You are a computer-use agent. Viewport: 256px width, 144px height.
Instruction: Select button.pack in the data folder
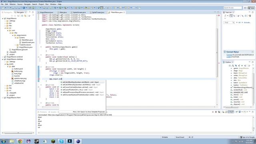[x=18, y=69]
